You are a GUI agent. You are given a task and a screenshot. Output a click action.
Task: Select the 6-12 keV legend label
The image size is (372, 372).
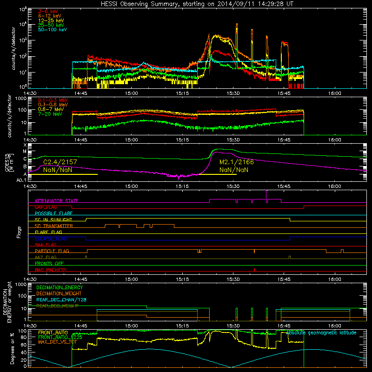pyautogui.click(x=50, y=16)
